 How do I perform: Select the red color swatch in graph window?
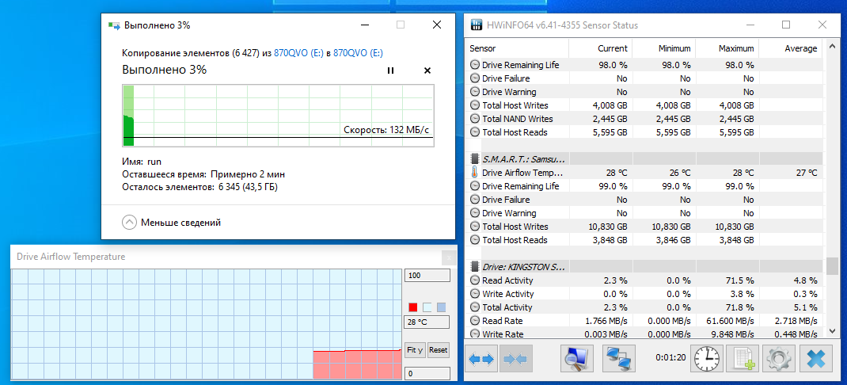click(x=413, y=307)
